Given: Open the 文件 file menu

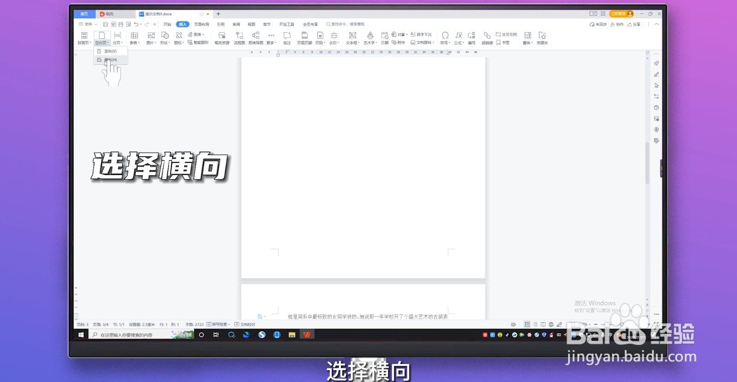Looking at the screenshot, I should pyautogui.click(x=88, y=24).
